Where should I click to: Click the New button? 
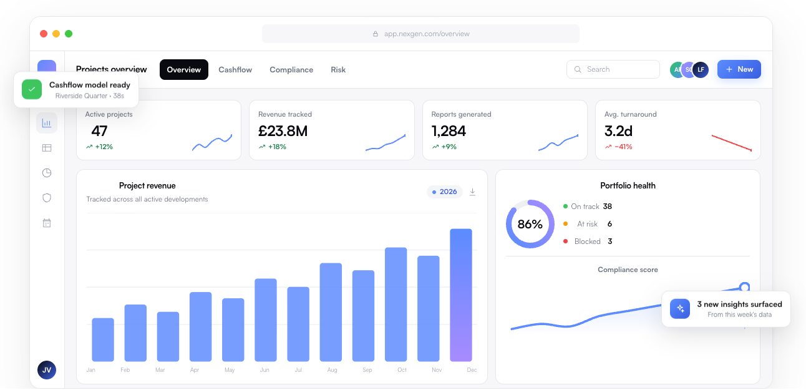(x=739, y=69)
